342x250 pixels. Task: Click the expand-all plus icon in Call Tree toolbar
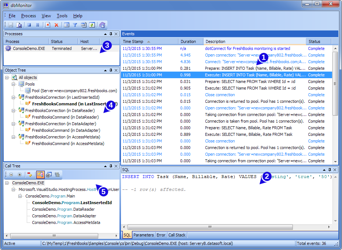19,175
